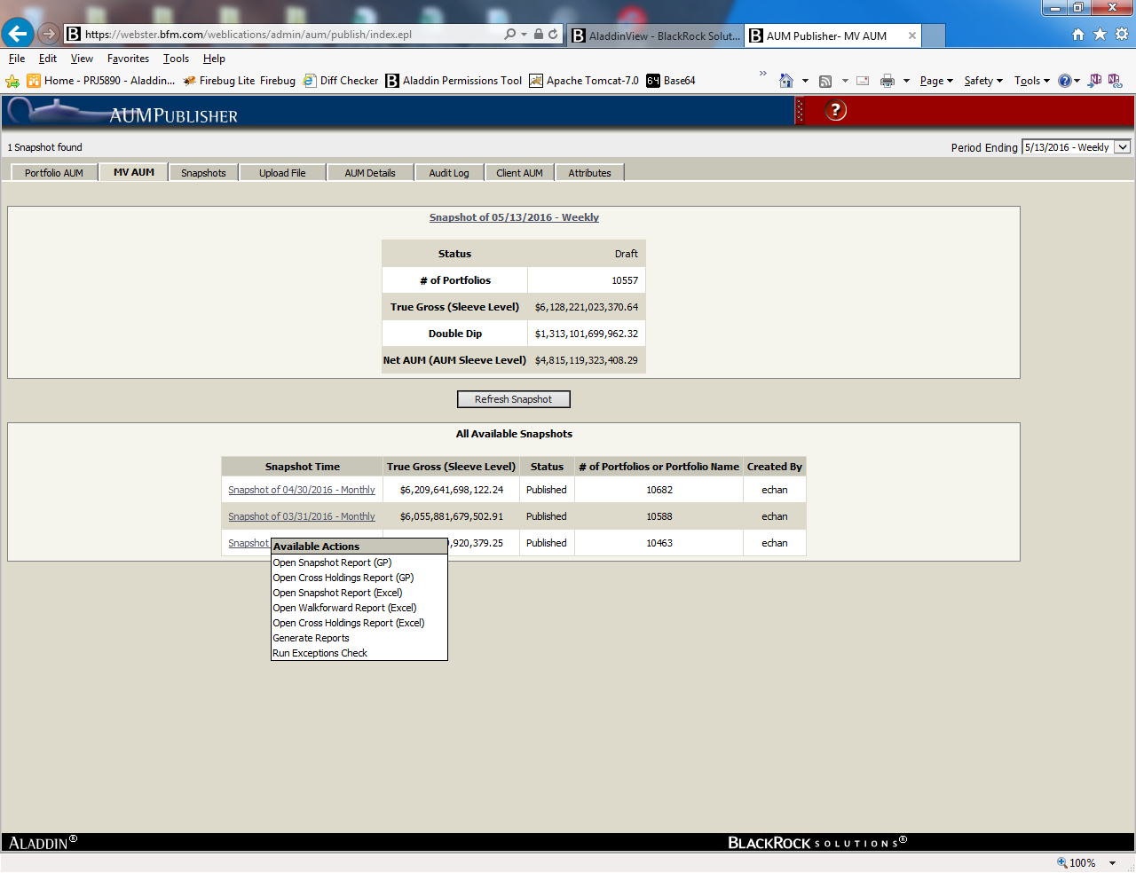
Task: Open the Page dropdown menu
Action: pos(936,81)
